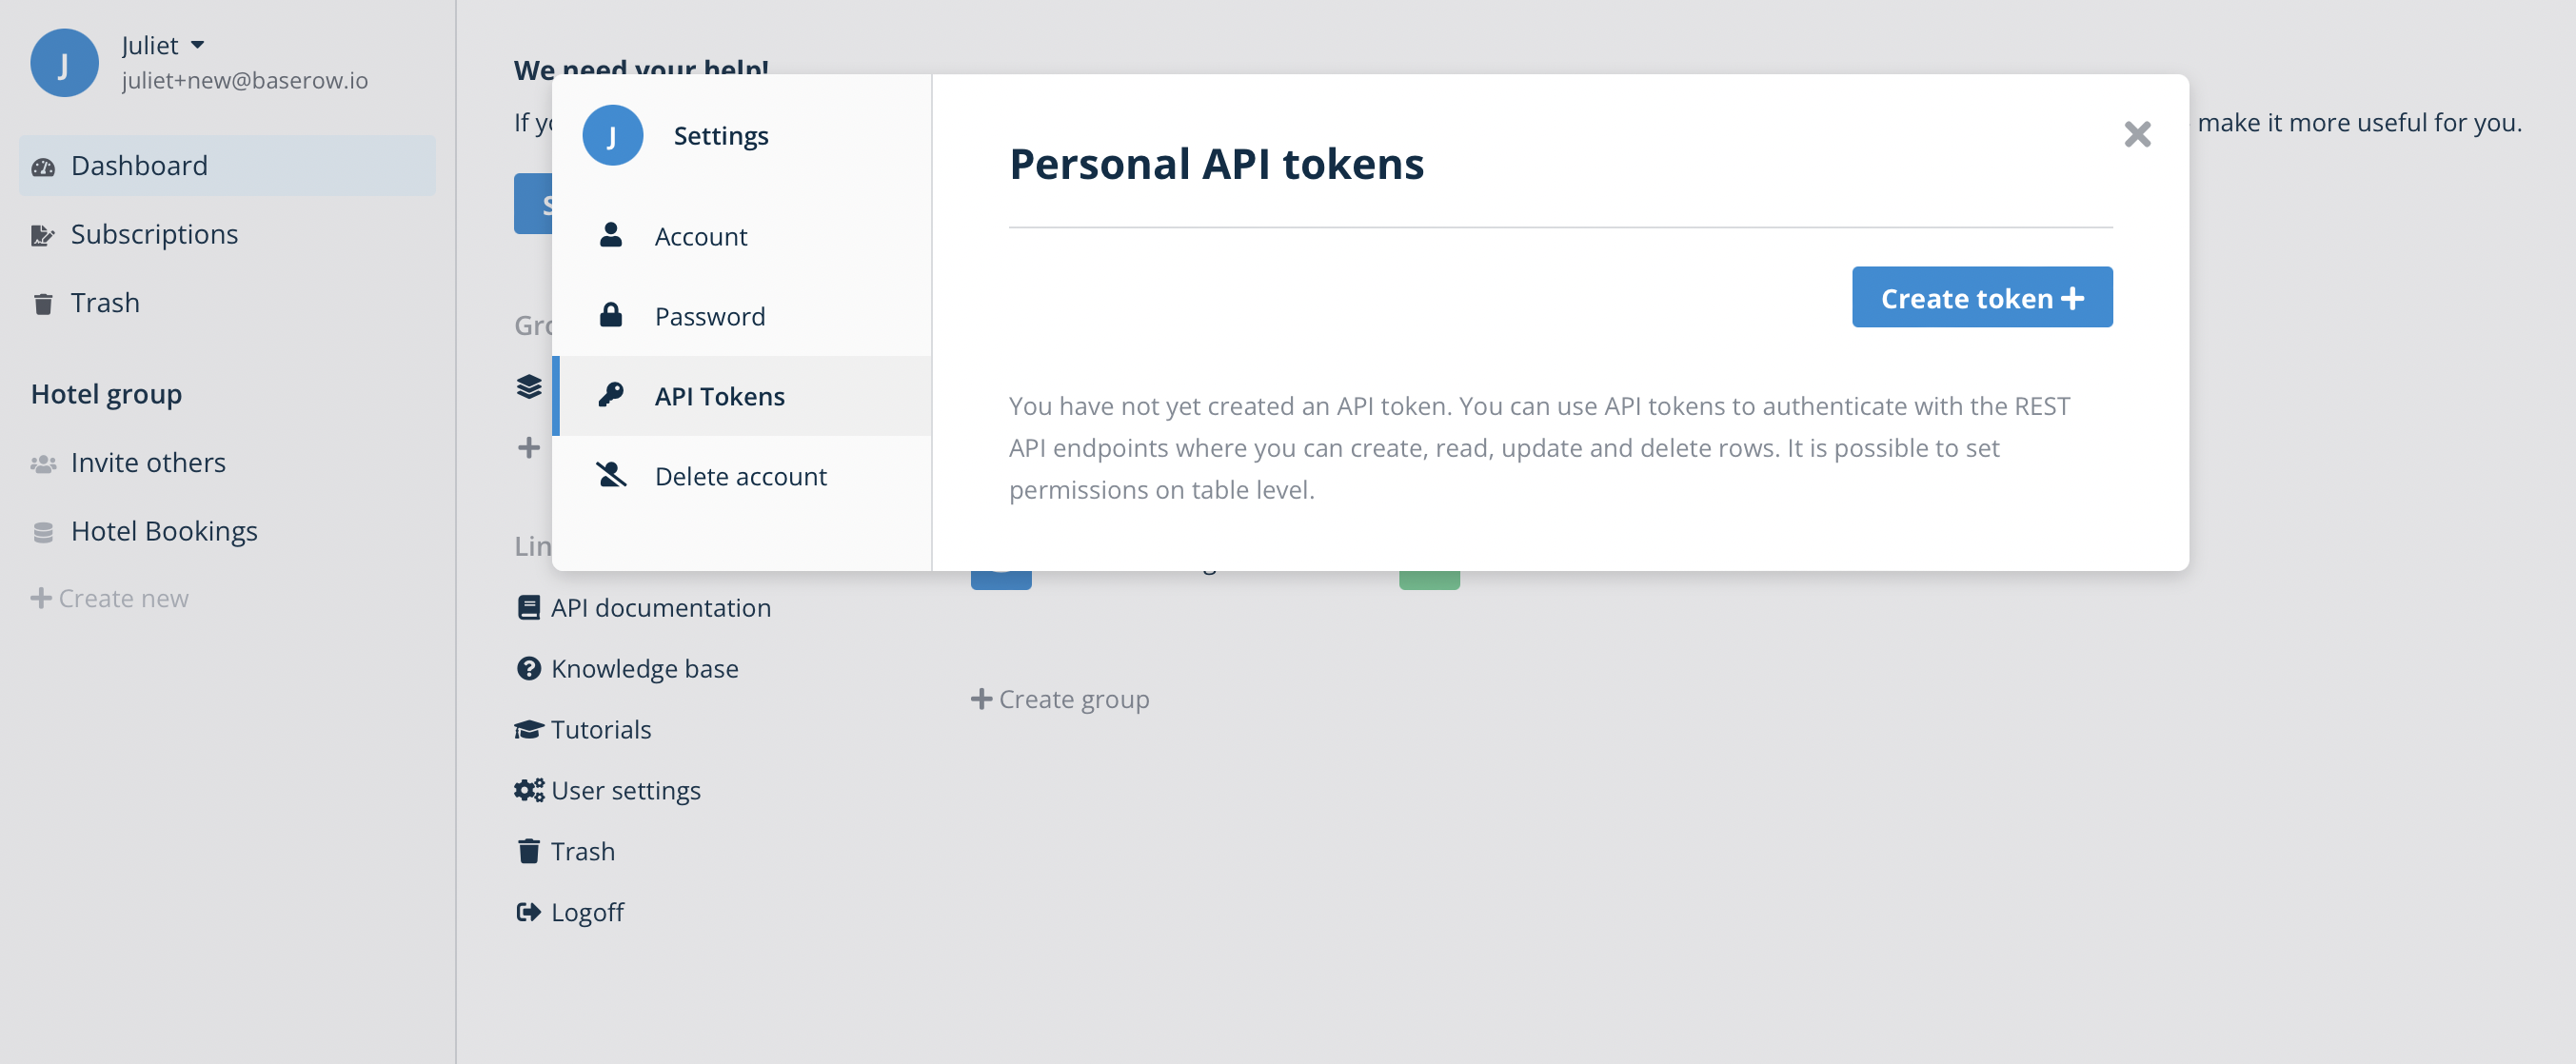This screenshot has height=1064, width=2576.
Task: Click the API Tokens key icon
Action: pyautogui.click(x=610, y=396)
